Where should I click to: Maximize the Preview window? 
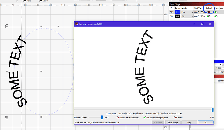(202, 24)
